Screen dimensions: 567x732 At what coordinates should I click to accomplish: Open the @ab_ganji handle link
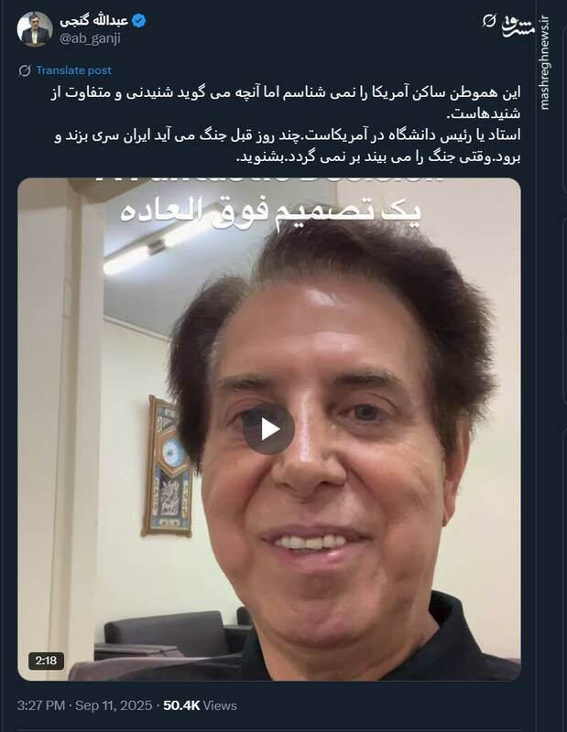coord(90,38)
